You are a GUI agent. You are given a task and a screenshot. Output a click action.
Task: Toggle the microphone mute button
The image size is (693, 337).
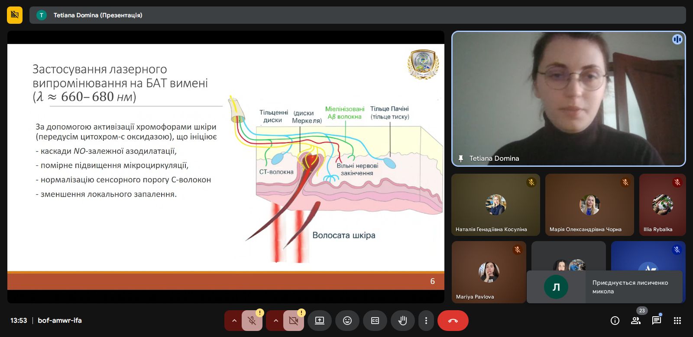coord(252,321)
